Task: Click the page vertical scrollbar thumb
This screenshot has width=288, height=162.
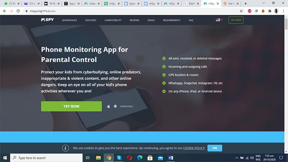Action: (286, 24)
